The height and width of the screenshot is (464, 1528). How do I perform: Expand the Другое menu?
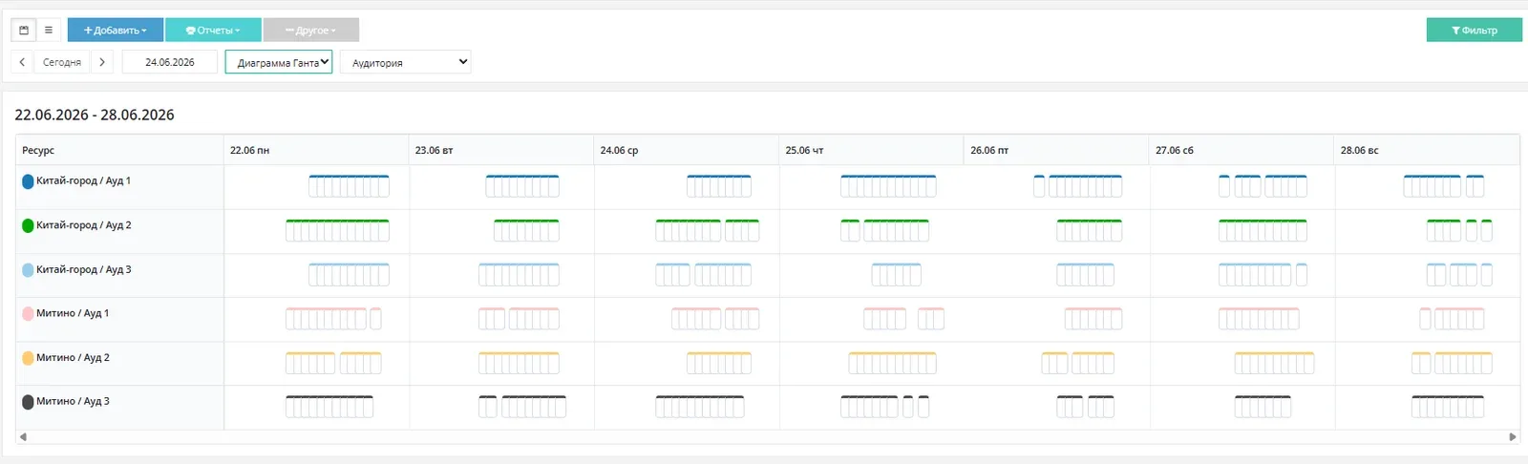pos(311,31)
